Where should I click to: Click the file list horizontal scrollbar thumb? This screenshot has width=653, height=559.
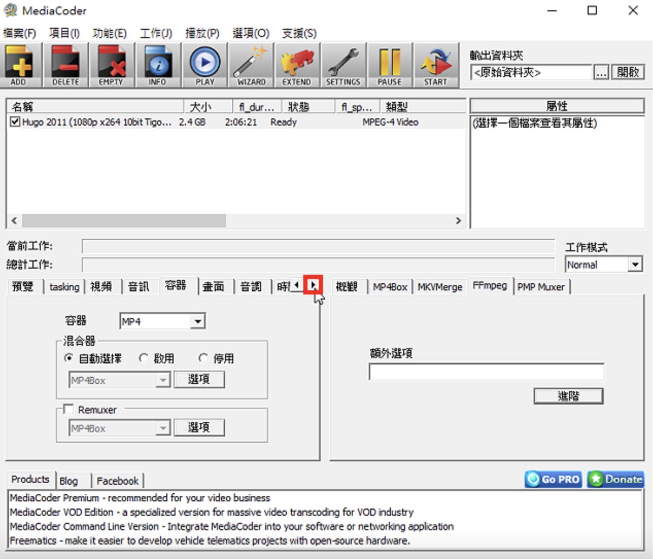pos(124,221)
